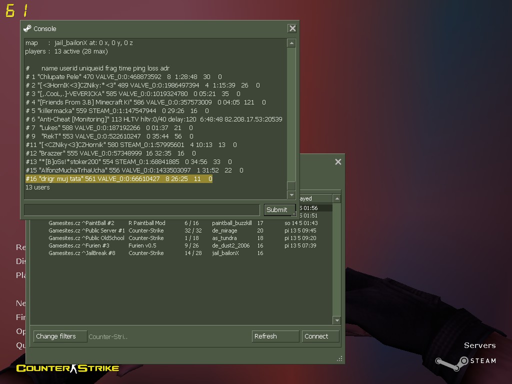512x384 pixels.
Task: Click the 'players : 13 active (28 max)' line
Action: pos(66,51)
